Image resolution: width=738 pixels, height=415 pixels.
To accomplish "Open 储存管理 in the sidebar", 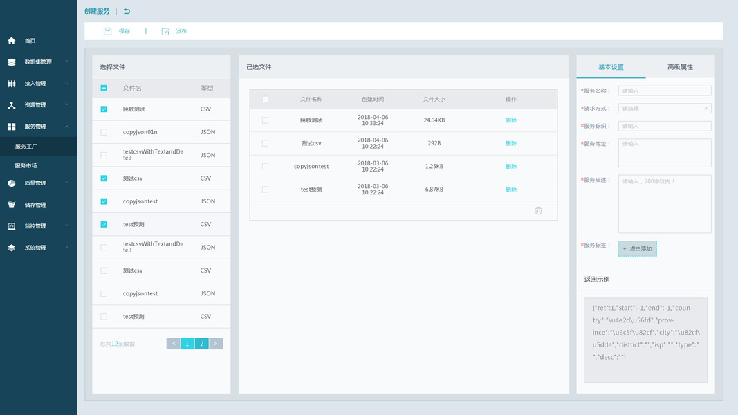I will 35,205.
